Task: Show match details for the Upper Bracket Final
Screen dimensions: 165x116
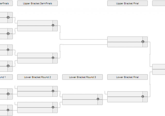Action: [x=143, y=42]
